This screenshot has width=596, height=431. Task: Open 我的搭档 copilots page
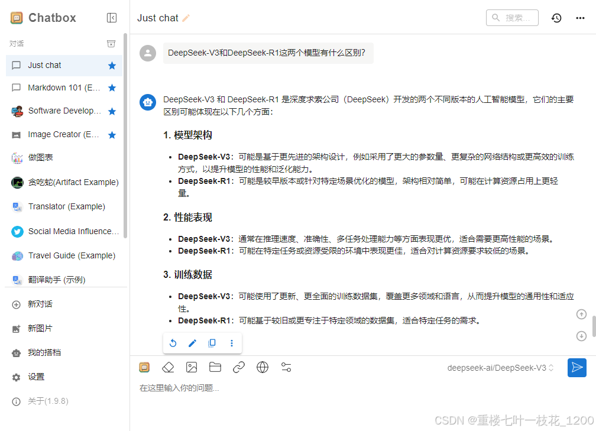[x=64, y=353]
